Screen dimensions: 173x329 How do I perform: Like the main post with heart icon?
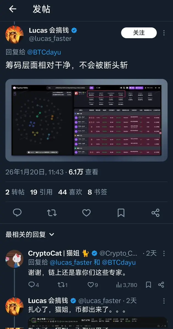point(86,213)
